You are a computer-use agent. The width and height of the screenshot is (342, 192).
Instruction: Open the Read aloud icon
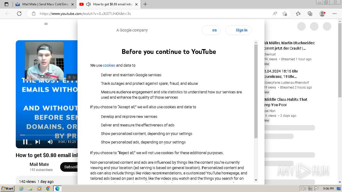(275, 14)
